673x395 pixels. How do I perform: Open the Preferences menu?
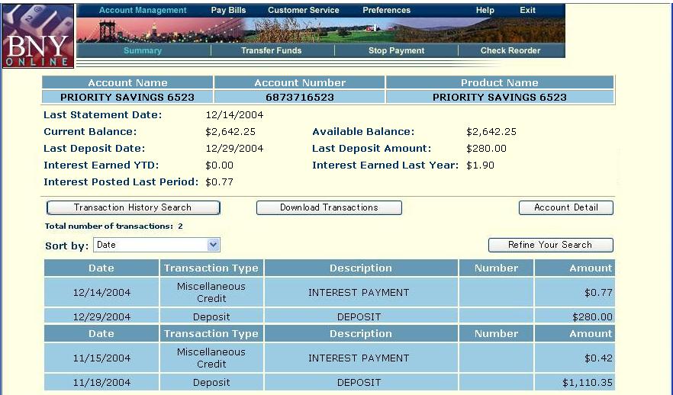click(x=386, y=11)
